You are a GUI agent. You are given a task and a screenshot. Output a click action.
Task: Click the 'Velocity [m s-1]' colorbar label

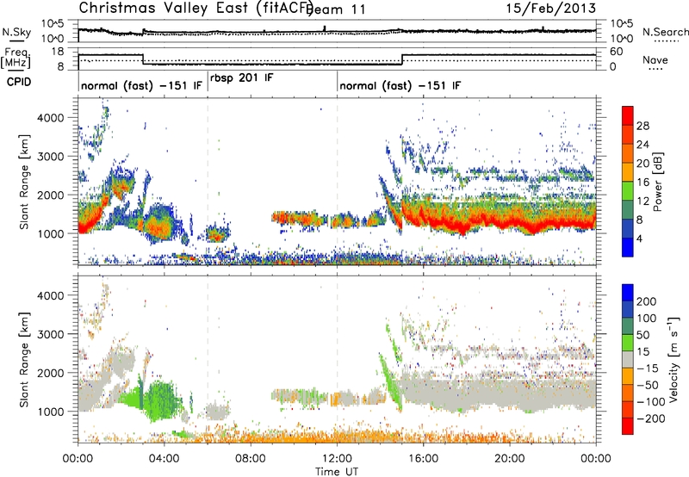pyautogui.click(x=673, y=359)
